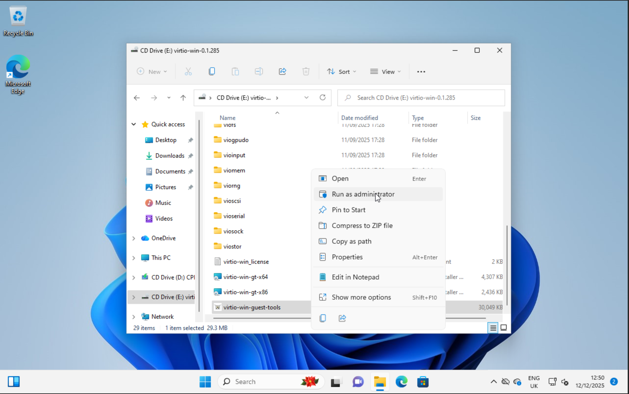629x394 pixels.
Task: Open the Sort dropdown
Action: [x=342, y=71]
